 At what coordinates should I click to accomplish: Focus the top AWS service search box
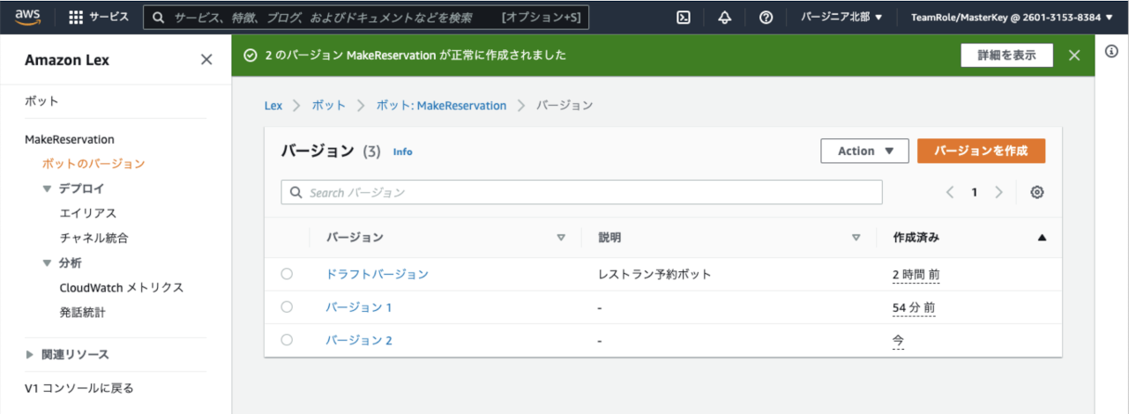pyautogui.click(x=366, y=17)
